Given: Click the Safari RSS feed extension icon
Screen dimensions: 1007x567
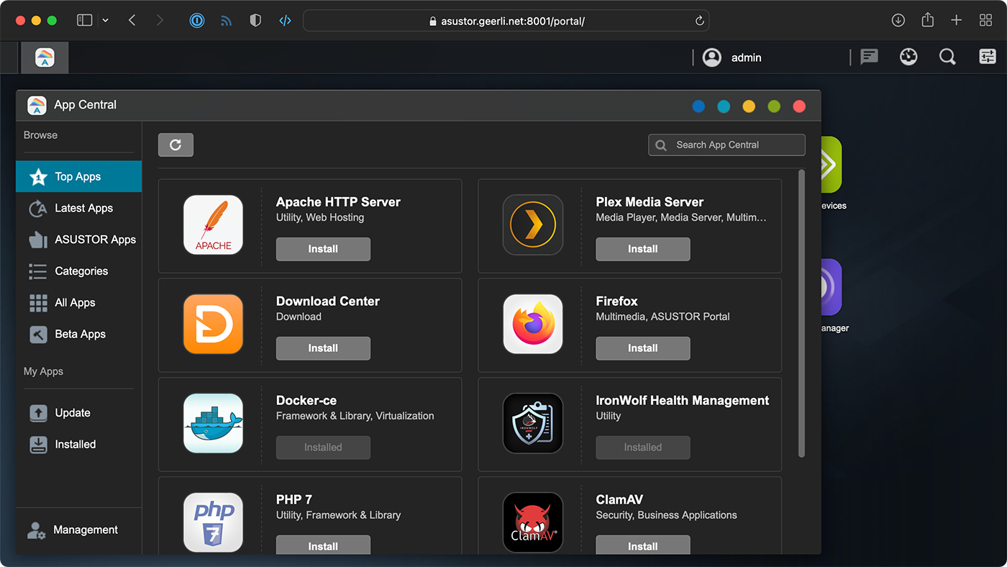Looking at the screenshot, I should coord(227,21).
